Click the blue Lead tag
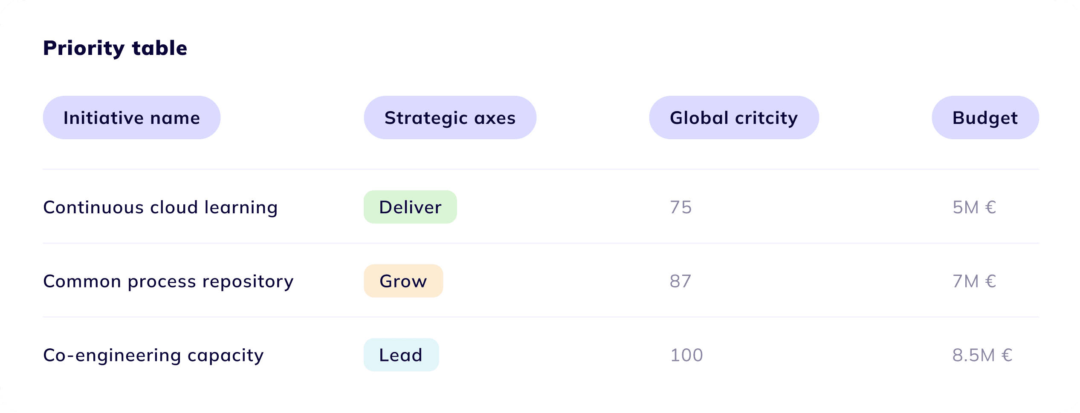 pyautogui.click(x=401, y=355)
